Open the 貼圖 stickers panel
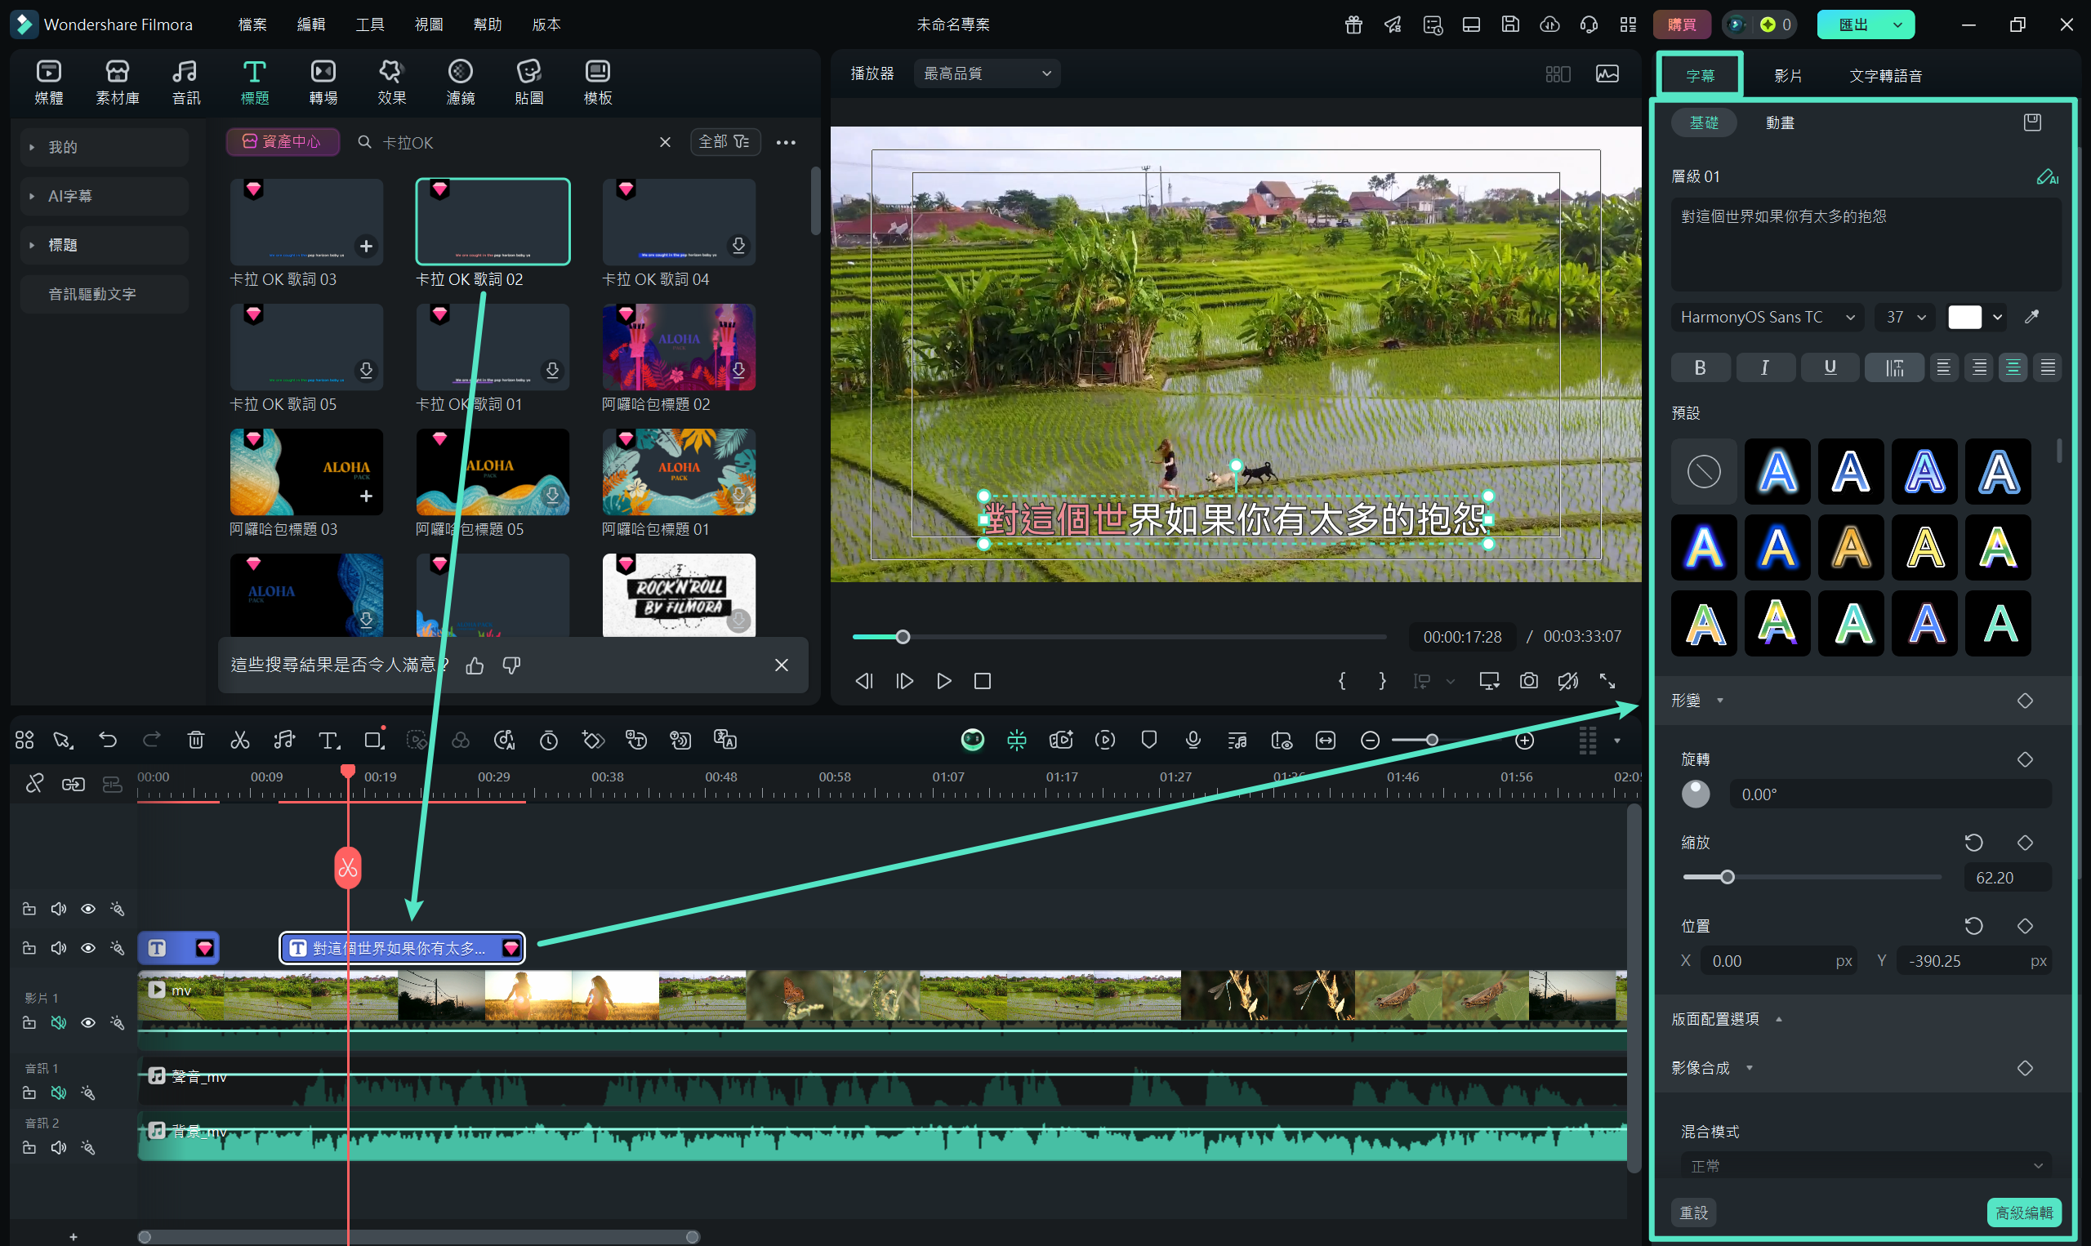 point(529,82)
